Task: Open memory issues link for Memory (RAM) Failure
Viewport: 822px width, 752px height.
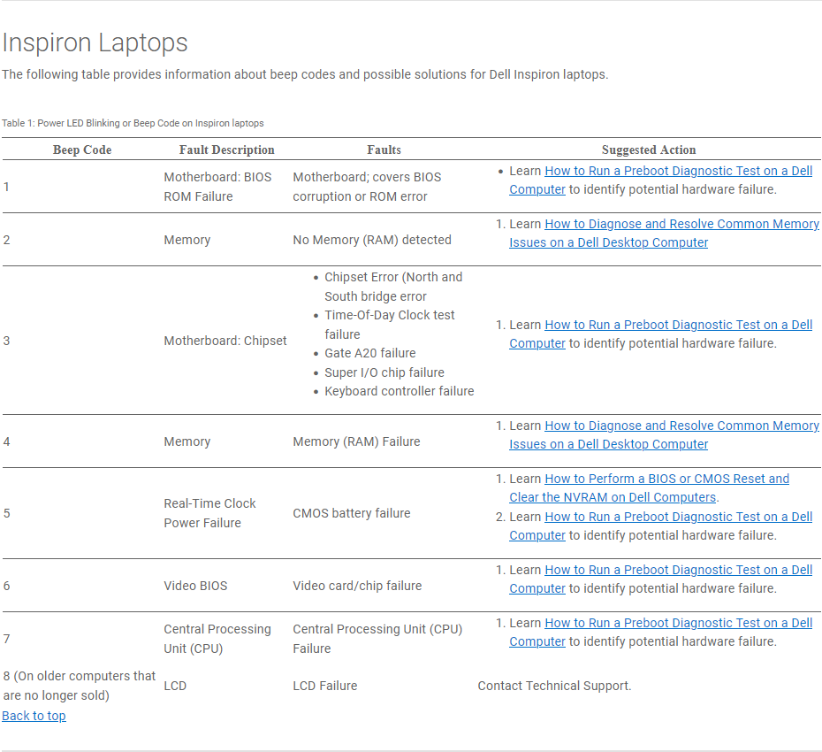Action: click(x=681, y=426)
